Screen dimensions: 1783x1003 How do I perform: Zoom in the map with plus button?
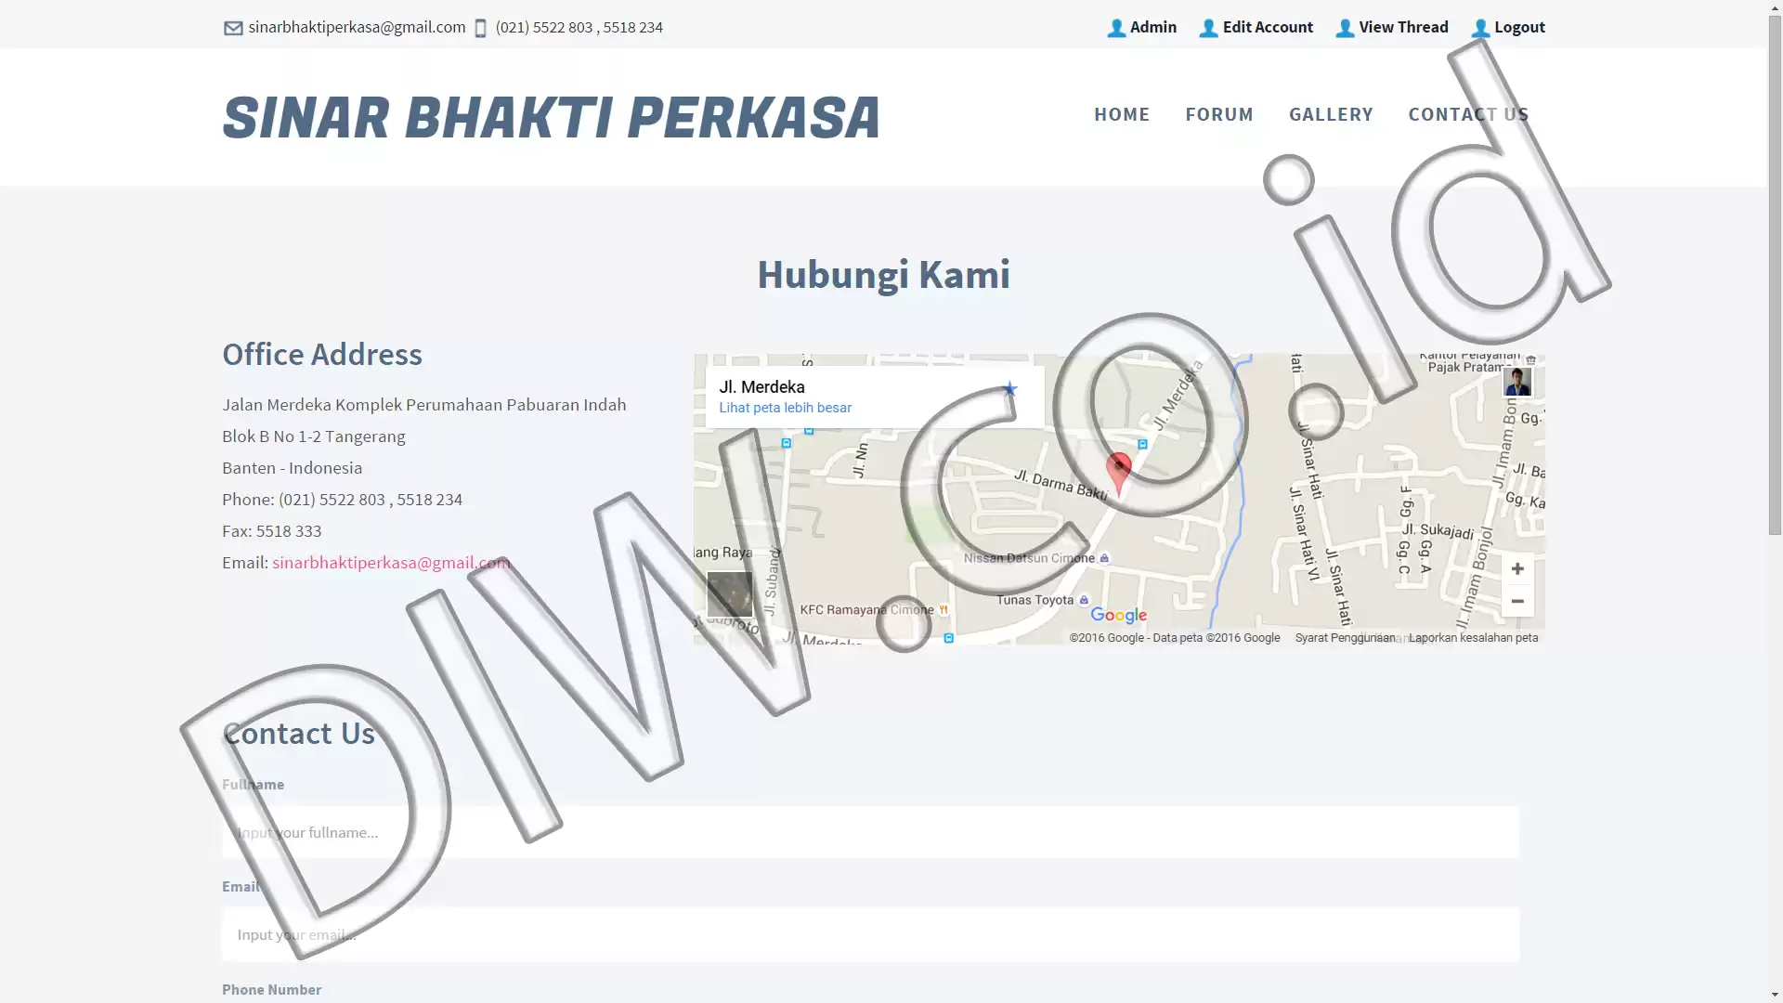click(1517, 569)
